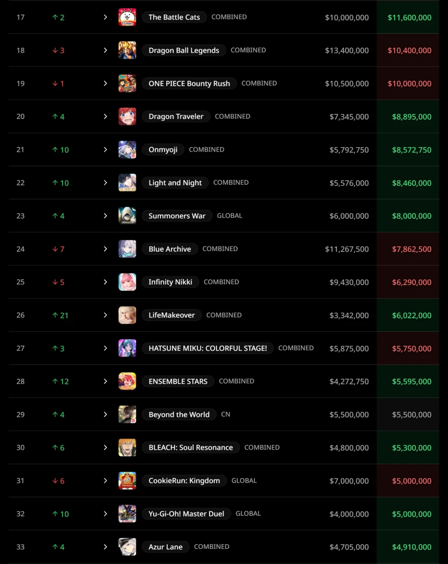Expand the Azur Lane row chevron
This screenshot has width=448, height=564.
(x=105, y=547)
